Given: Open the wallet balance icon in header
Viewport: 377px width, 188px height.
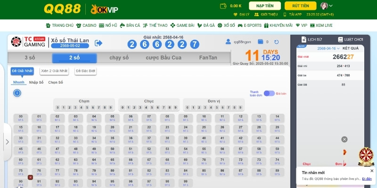Looking at the screenshot, I should pos(223,6).
